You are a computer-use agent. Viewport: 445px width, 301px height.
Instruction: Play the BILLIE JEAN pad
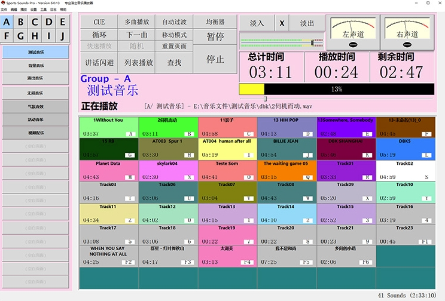(287, 149)
